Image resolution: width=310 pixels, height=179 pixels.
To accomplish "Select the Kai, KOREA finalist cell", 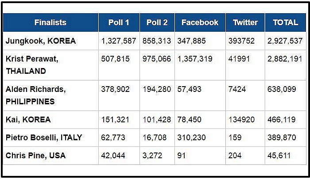I will point(28,119).
